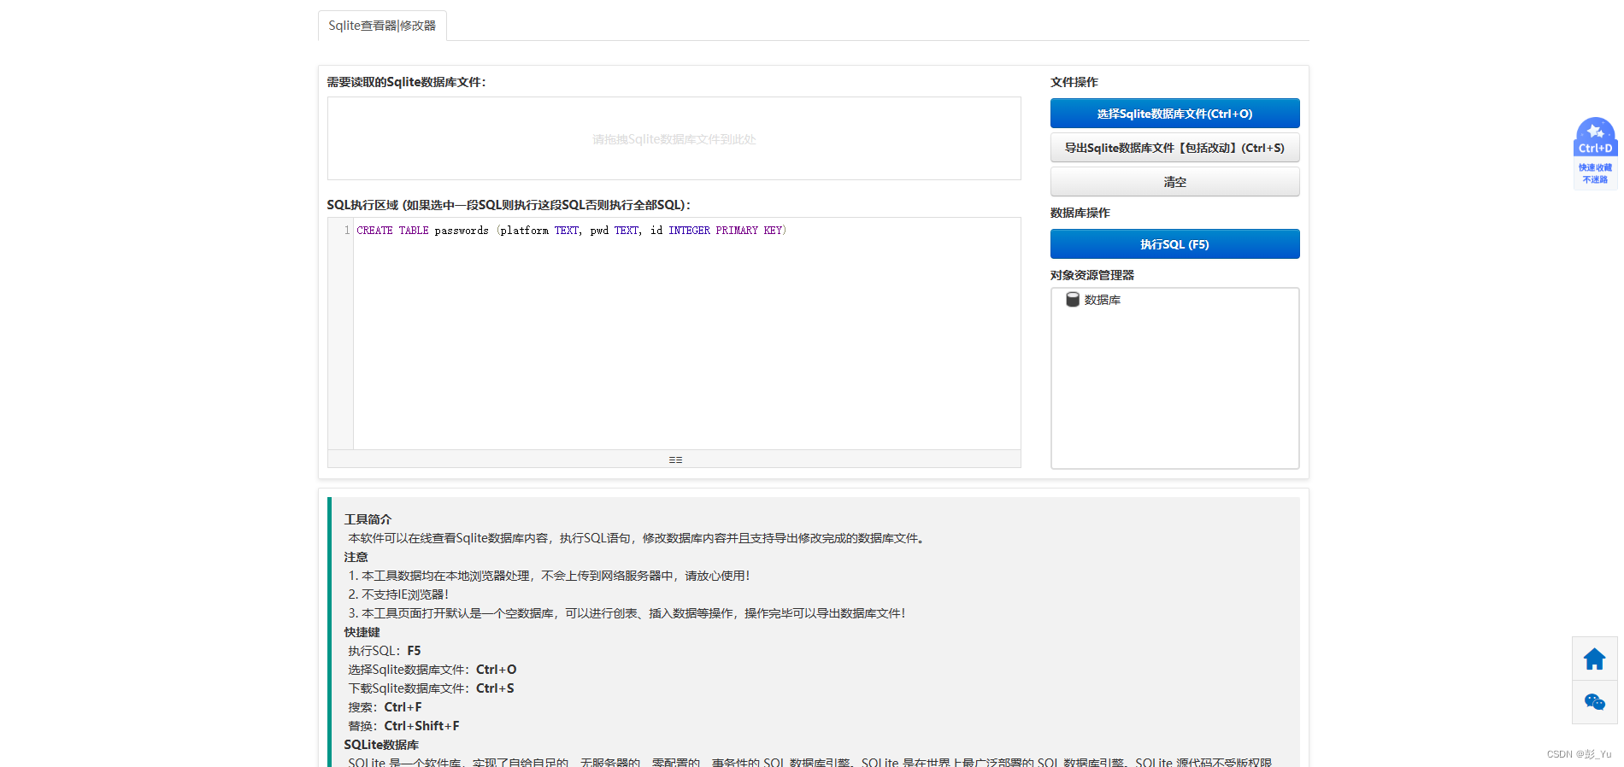Switch to the Sqlite查看器|修改器 tab
Image resolution: width=1624 pixels, height=767 pixels.
[382, 26]
